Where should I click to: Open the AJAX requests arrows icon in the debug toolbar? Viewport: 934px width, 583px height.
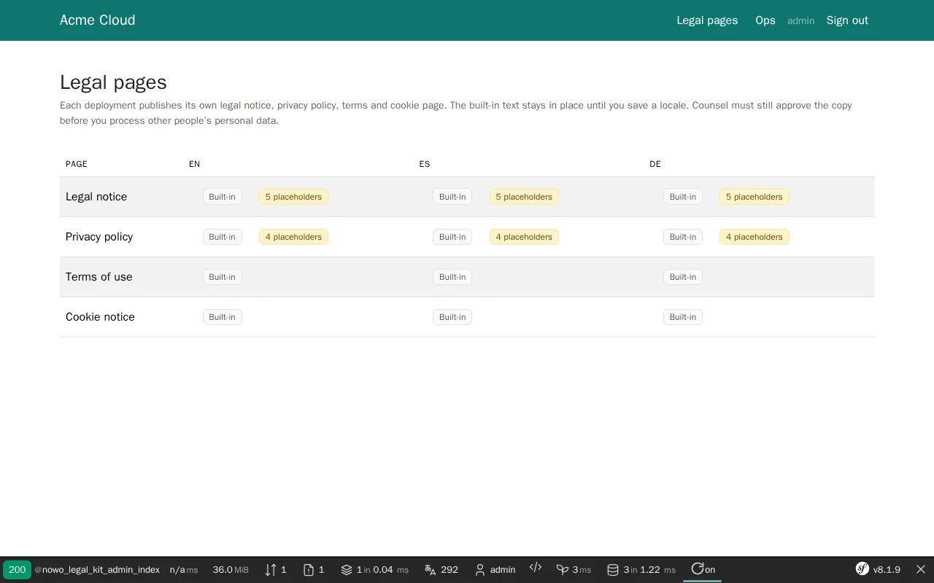coord(271,570)
